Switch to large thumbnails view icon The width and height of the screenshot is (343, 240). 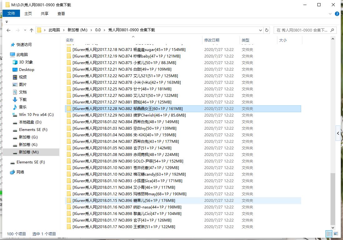(336, 234)
